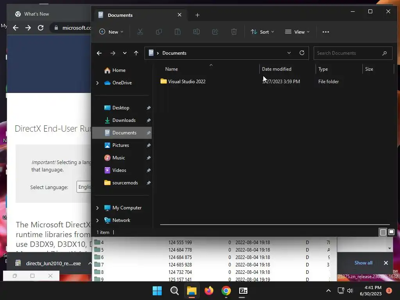
Task: Unpin Music from Quick access
Action: [148, 158]
